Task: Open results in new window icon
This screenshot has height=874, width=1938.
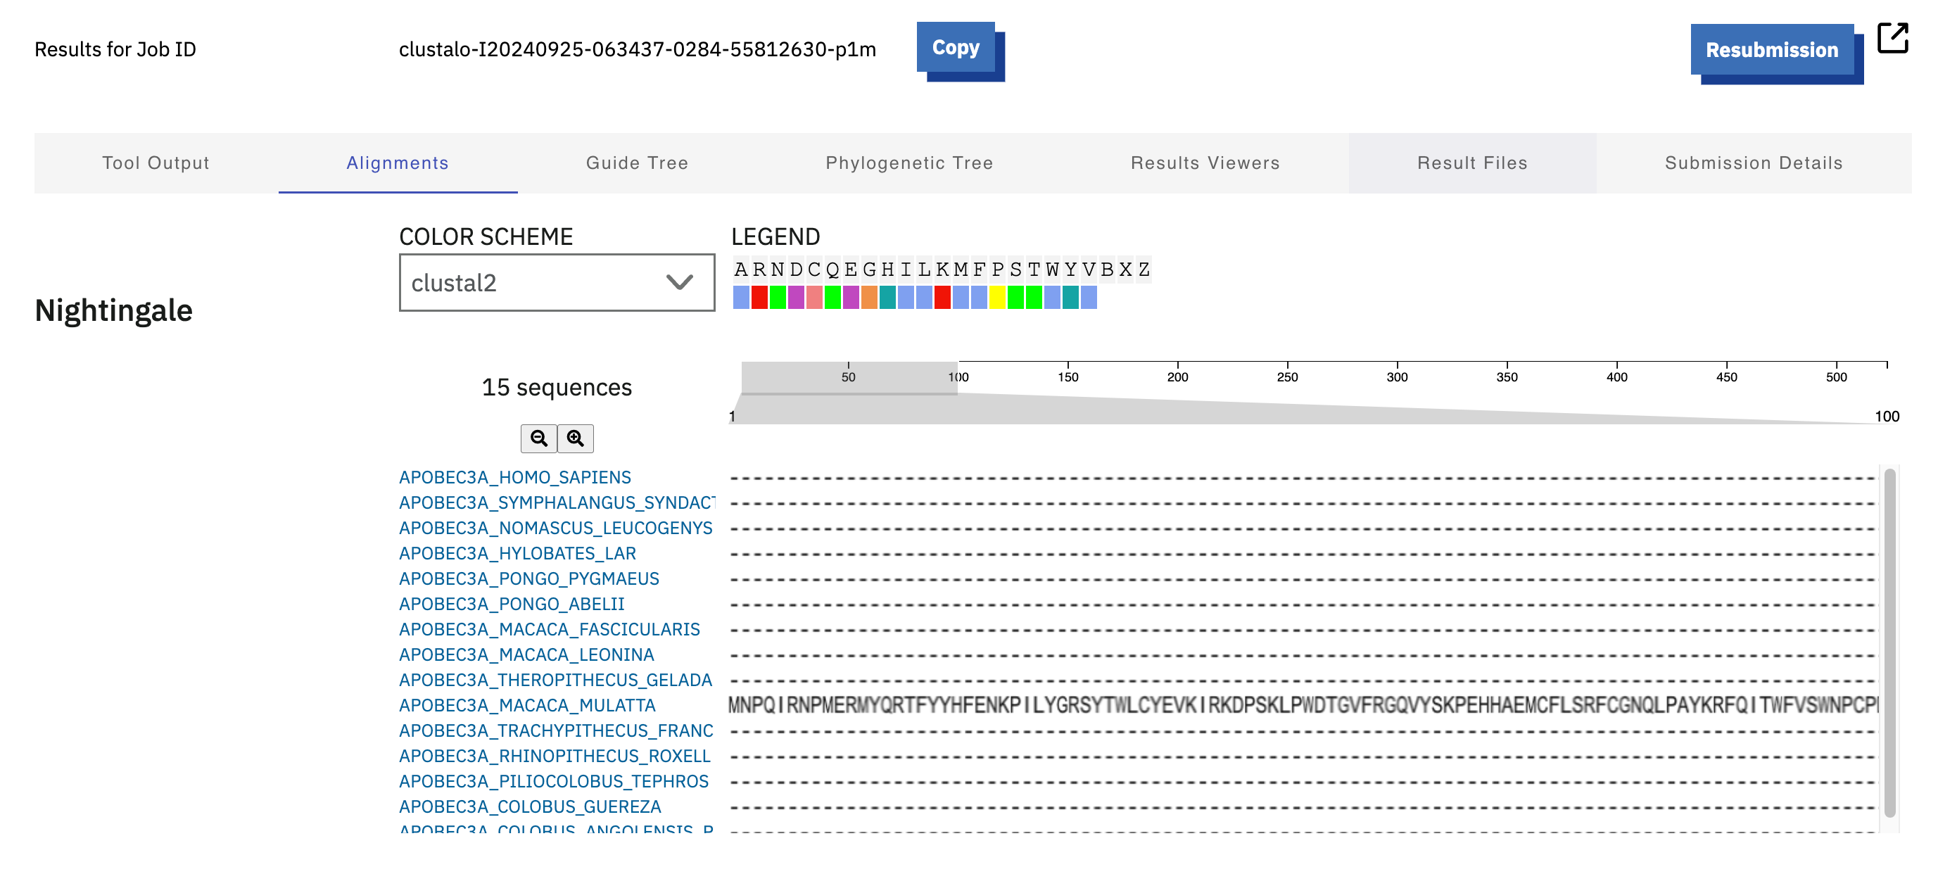Action: click(1893, 37)
